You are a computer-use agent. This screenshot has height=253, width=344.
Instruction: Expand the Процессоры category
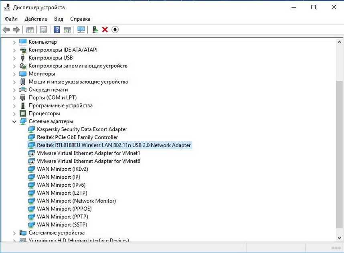[14, 114]
